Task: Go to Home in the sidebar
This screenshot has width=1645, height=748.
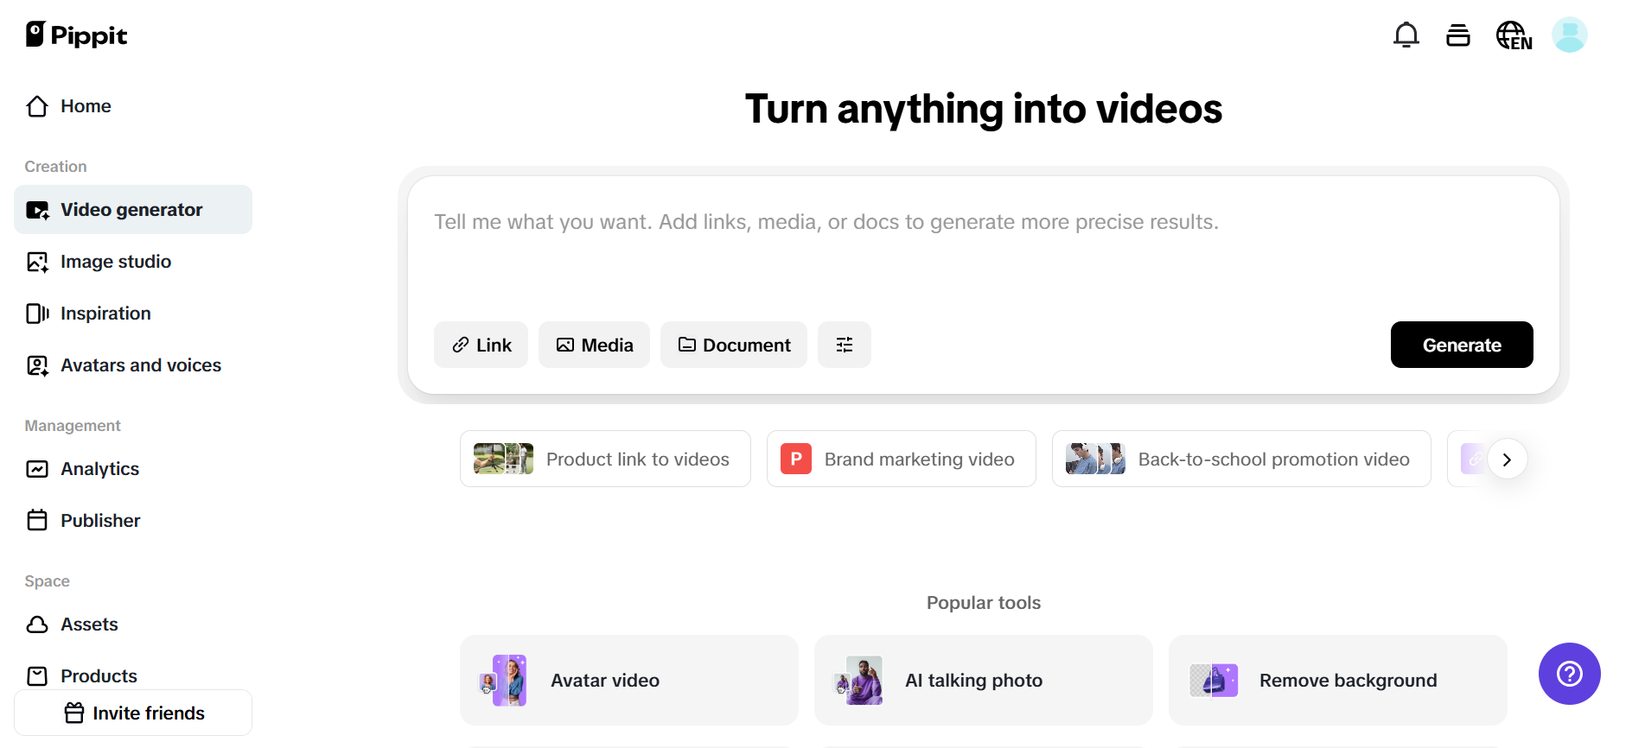Action: pos(85,106)
